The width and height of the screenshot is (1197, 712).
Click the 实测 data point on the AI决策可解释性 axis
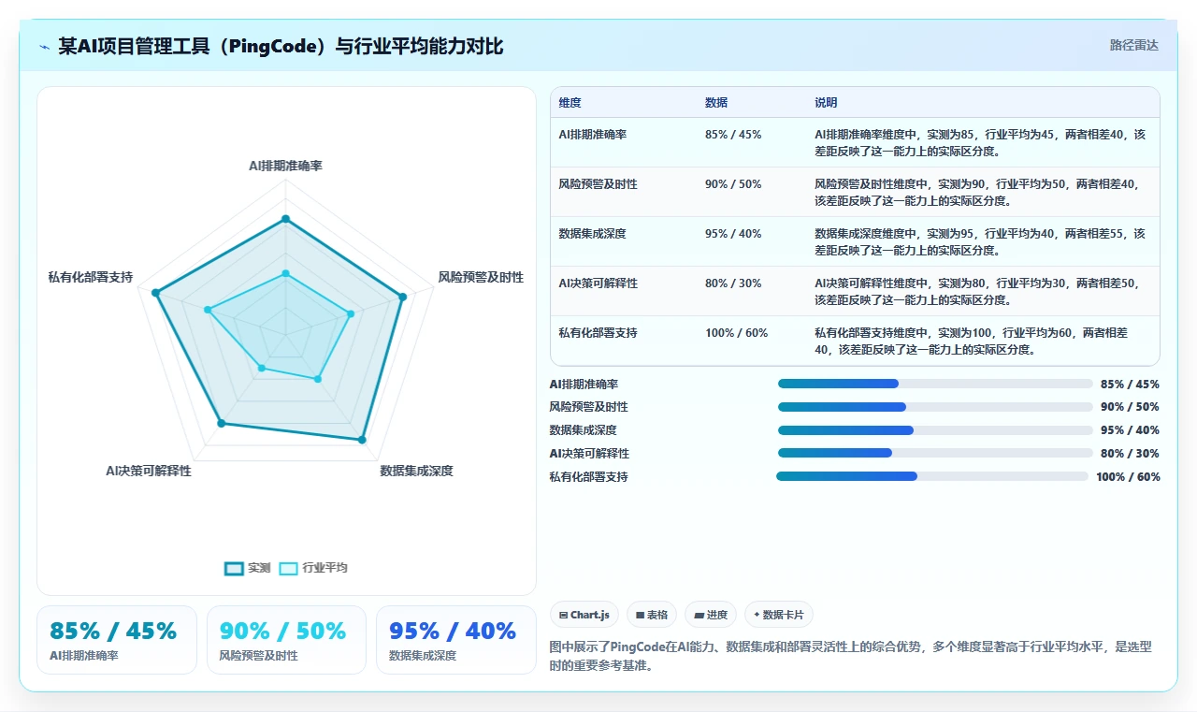pos(221,424)
